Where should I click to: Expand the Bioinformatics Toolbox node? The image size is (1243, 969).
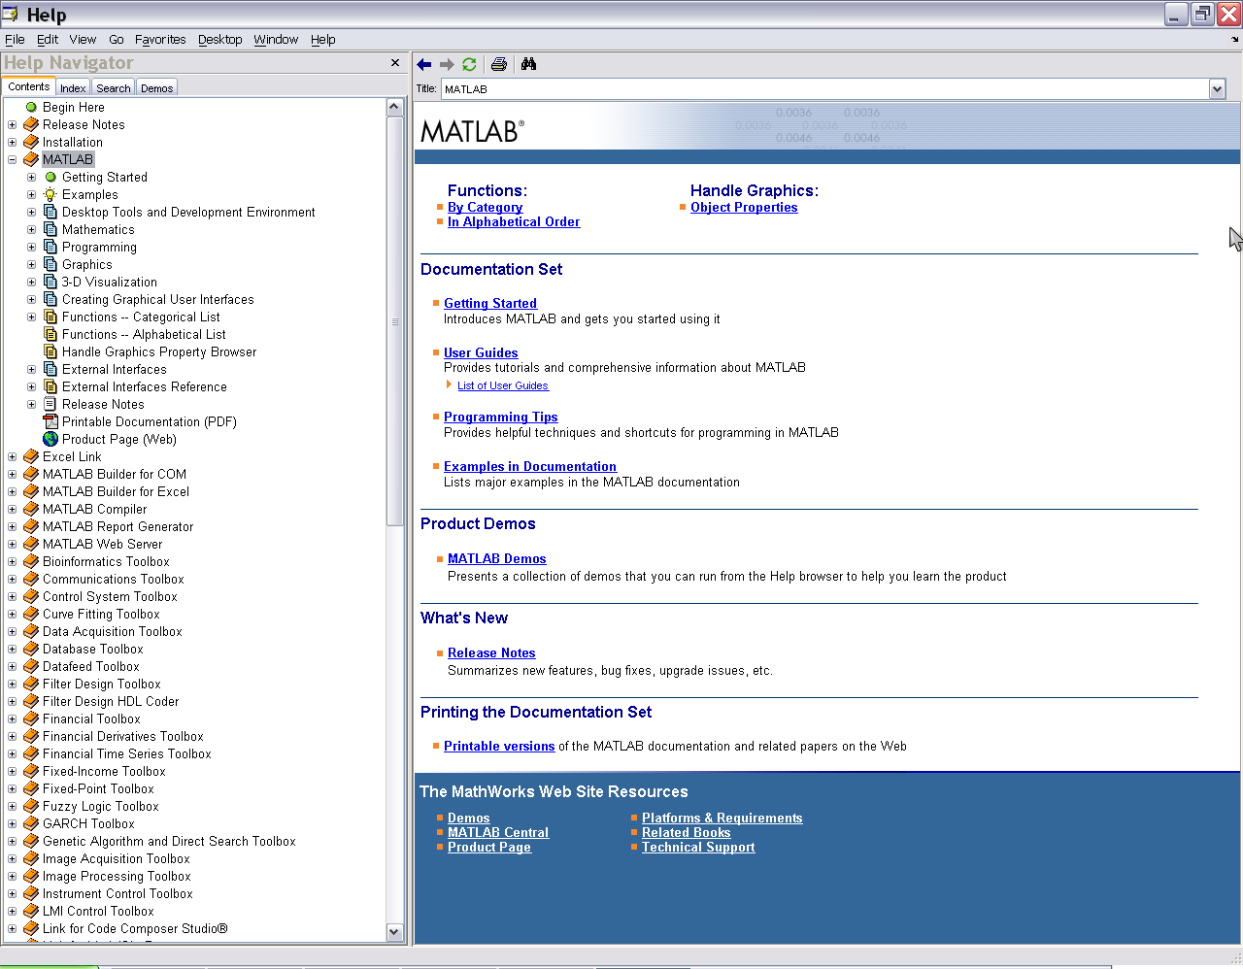[x=12, y=561]
